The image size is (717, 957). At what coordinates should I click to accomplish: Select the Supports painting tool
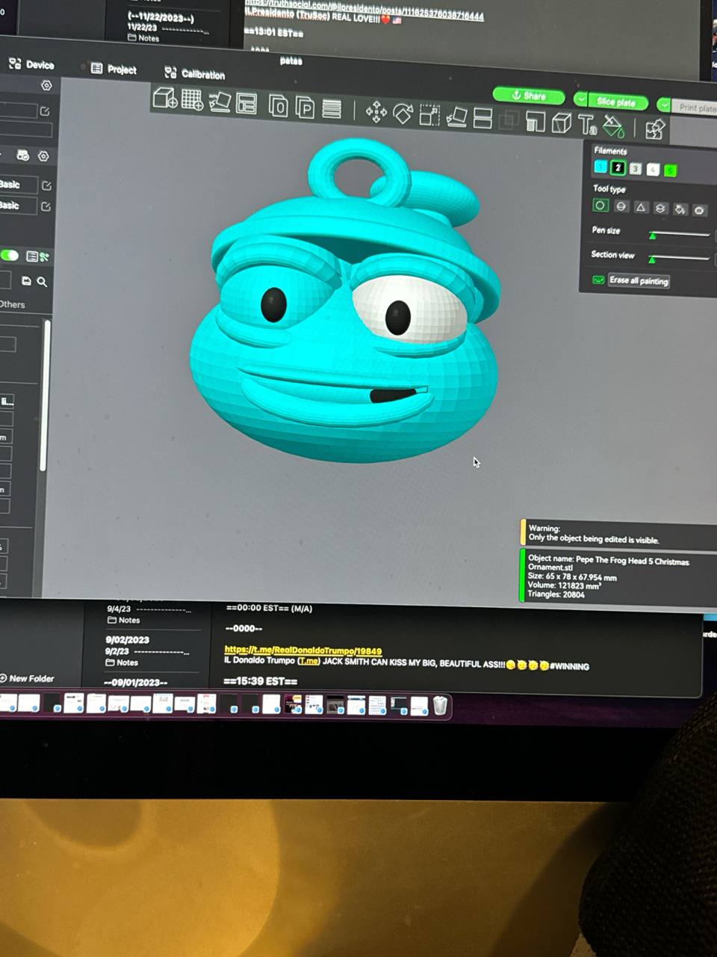coord(535,121)
